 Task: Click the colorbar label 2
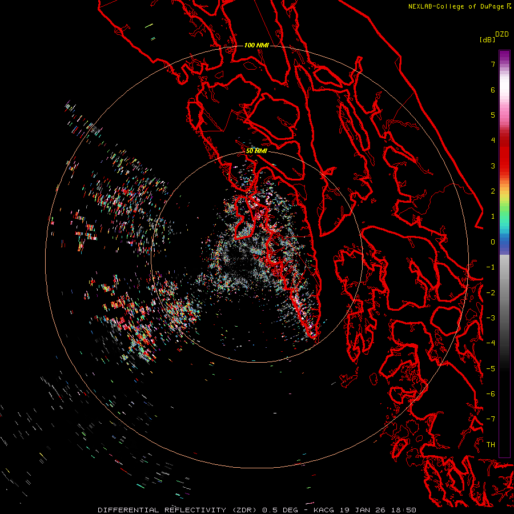coord(493,191)
